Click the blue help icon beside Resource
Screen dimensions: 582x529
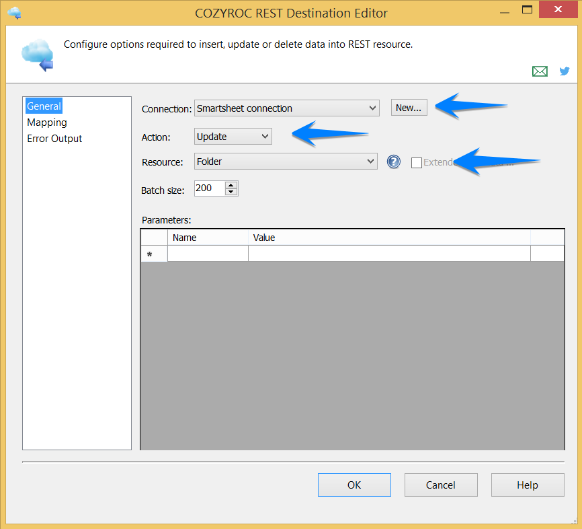click(x=393, y=162)
